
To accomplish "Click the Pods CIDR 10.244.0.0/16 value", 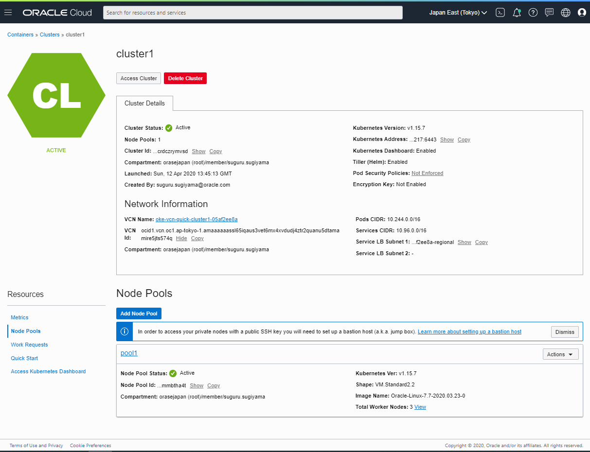I will click(x=404, y=219).
